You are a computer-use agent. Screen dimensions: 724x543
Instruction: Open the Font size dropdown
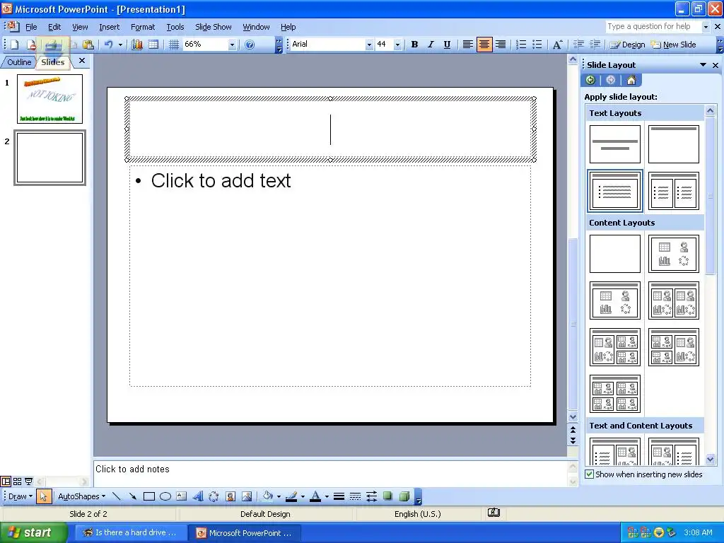(397, 45)
